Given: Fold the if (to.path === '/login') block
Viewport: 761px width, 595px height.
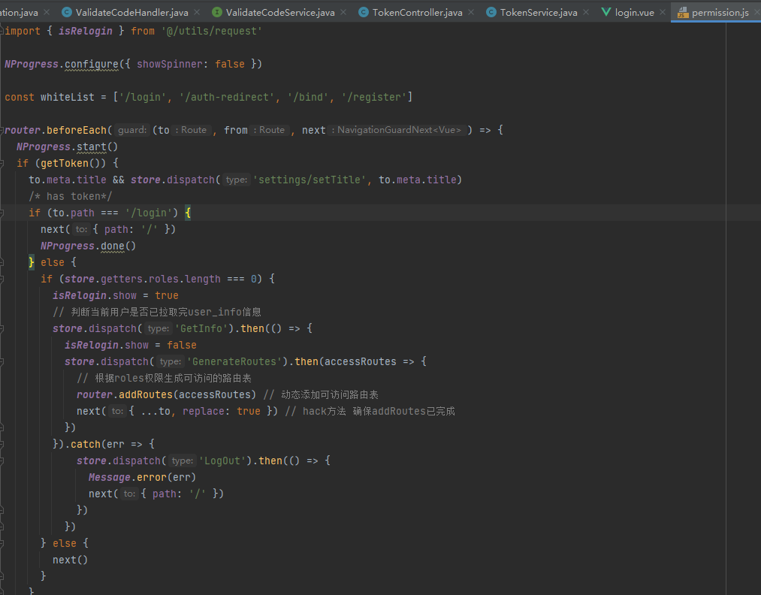Looking at the screenshot, I should [2, 213].
